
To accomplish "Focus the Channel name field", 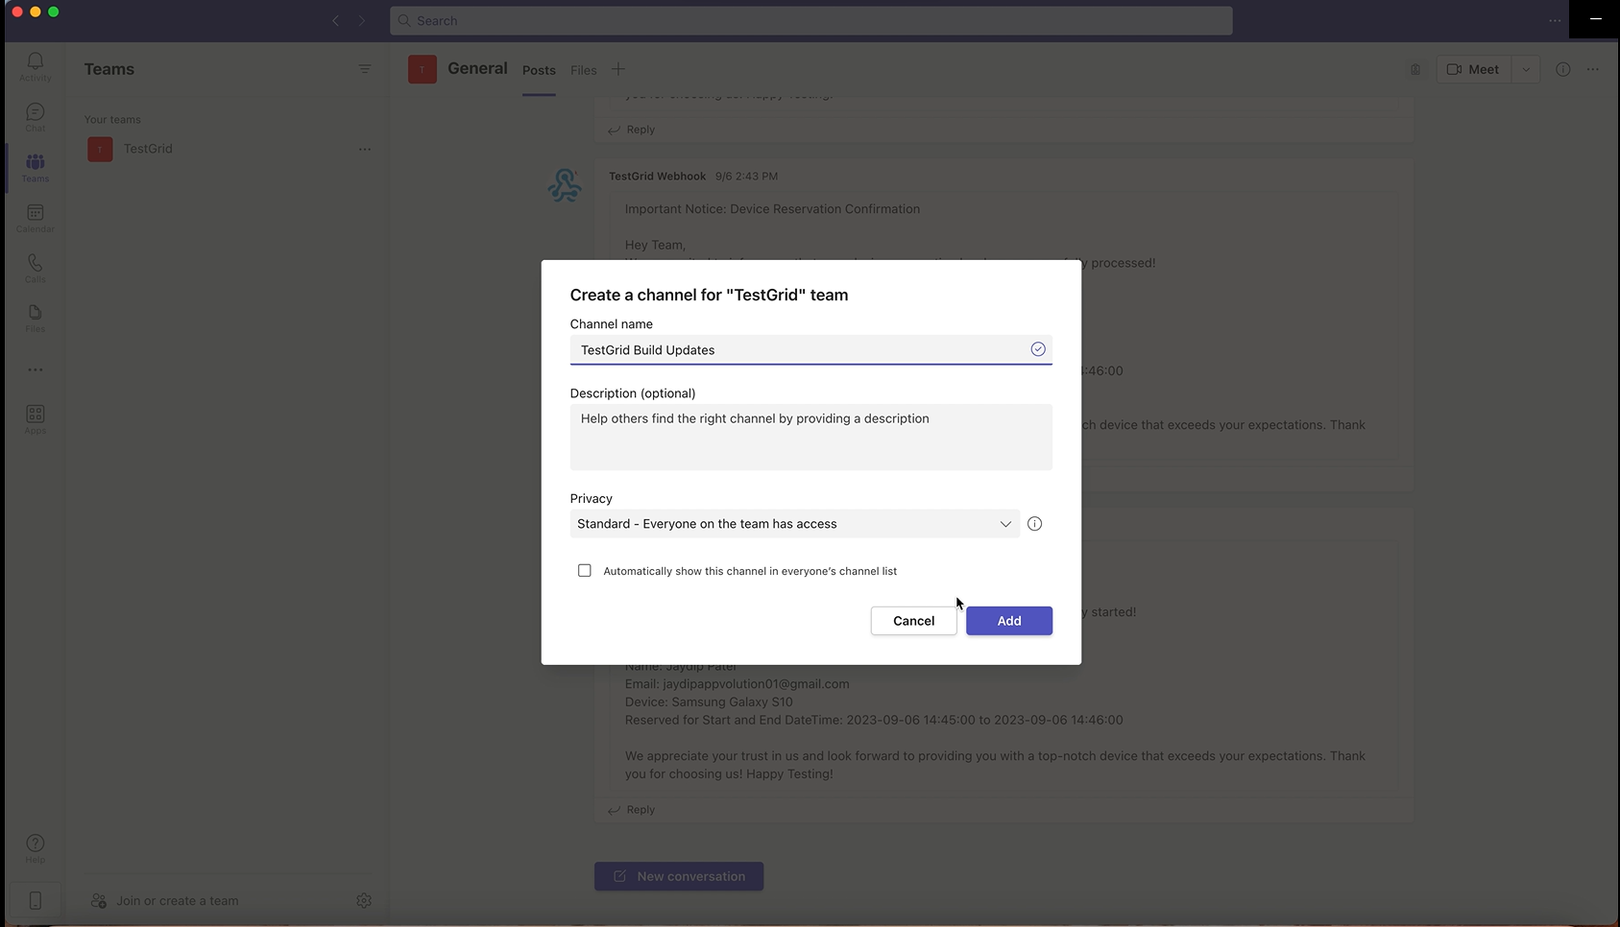I will (x=810, y=349).
